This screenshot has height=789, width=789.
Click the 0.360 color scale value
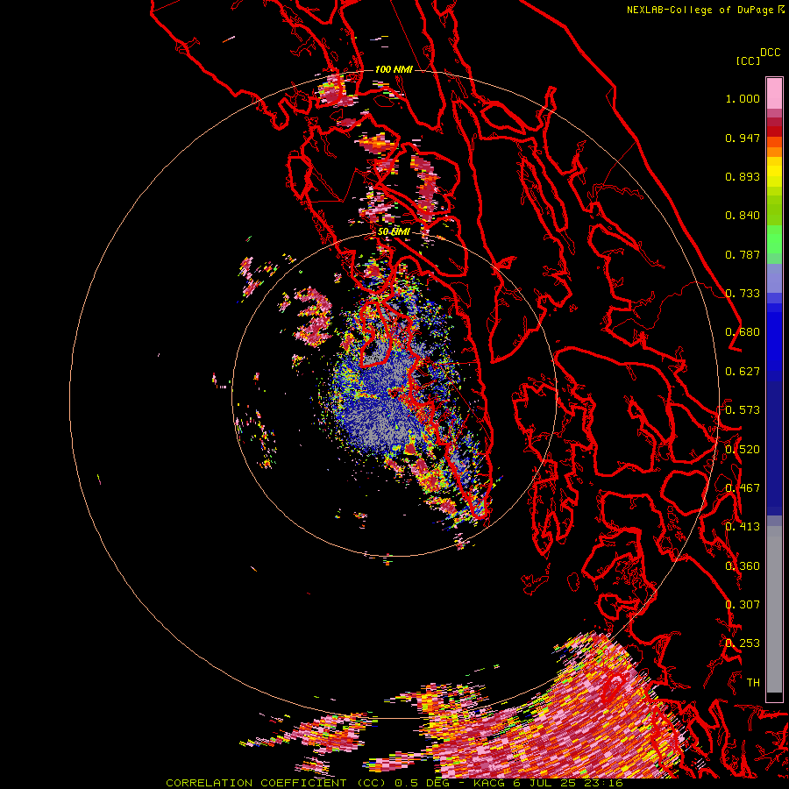point(743,566)
